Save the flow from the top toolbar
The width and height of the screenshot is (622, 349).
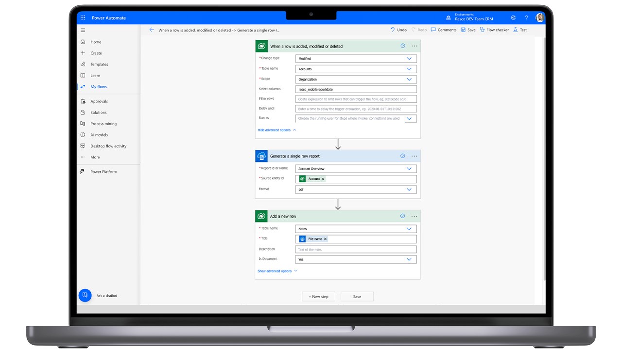[468, 30]
